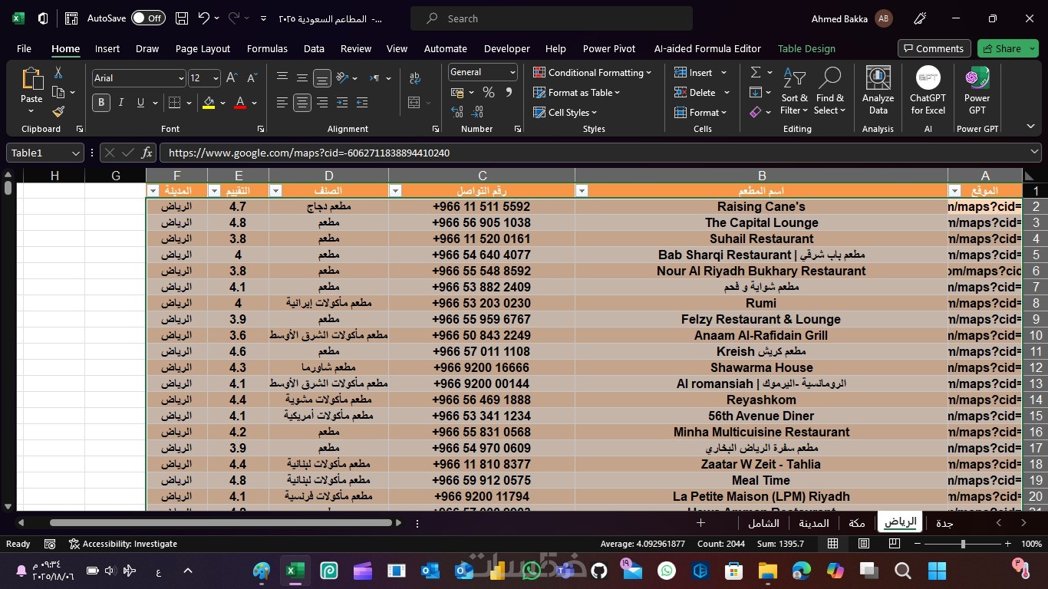Open the Formulas ribbon tab
Screen dimensions: 1048x589
click(x=267, y=48)
